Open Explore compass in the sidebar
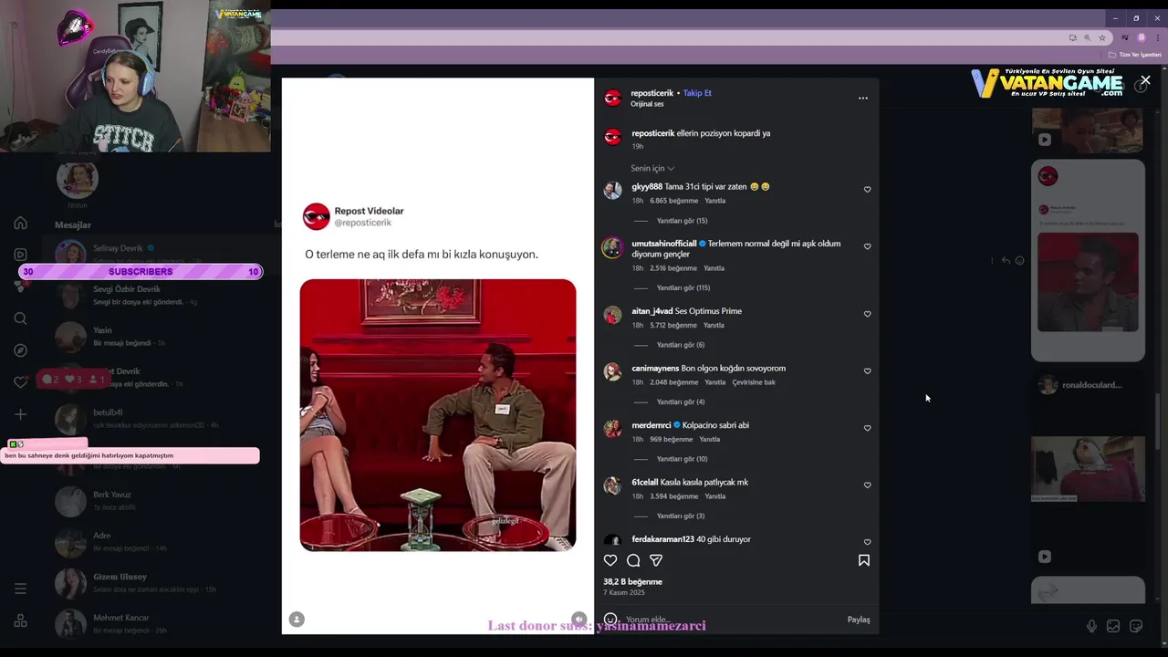This screenshot has width=1168, height=657. click(20, 350)
